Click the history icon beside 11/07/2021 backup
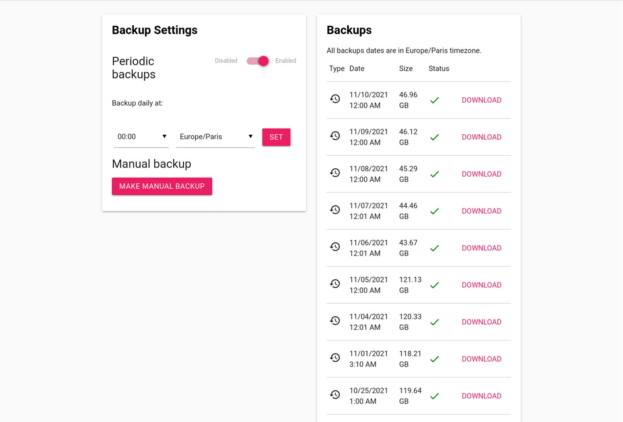The height and width of the screenshot is (422, 623). [x=335, y=210]
